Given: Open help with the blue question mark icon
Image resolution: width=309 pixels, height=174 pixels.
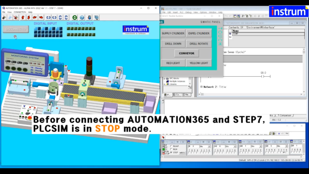Looking at the screenshot, I should click(x=82, y=17).
